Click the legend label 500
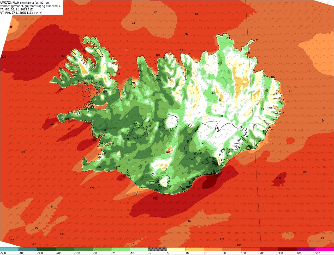 (x=318, y=253)
